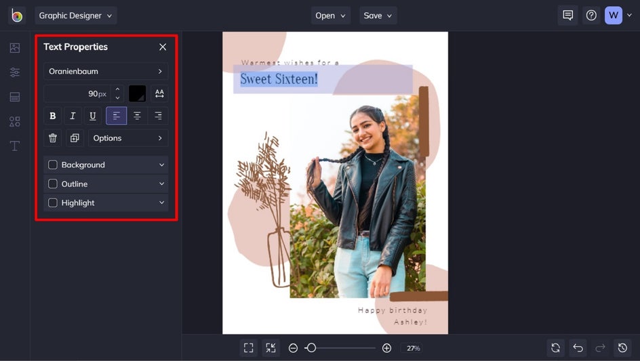640x361 pixels.
Task: Open the BeFunky logo home menu
Action: coord(17,16)
